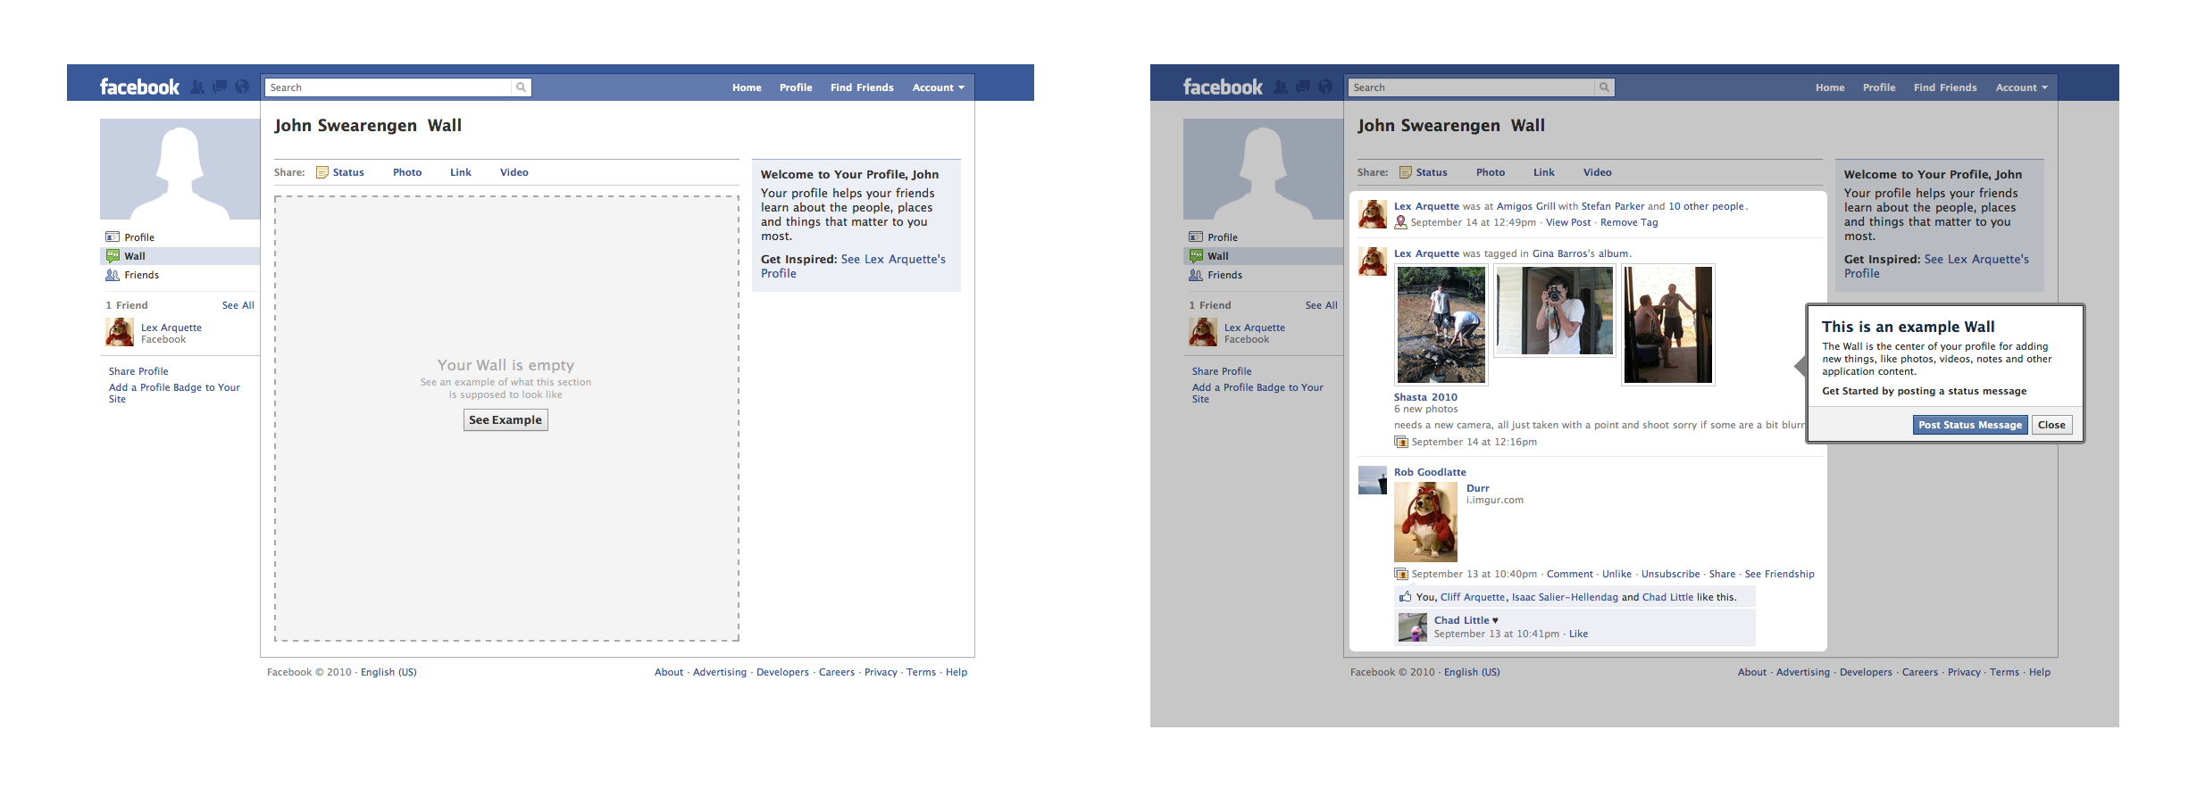This screenshot has height=788, width=2197.
Task: Open the campfire photo thumbnail in Shasta 2010
Action: coord(1441,325)
